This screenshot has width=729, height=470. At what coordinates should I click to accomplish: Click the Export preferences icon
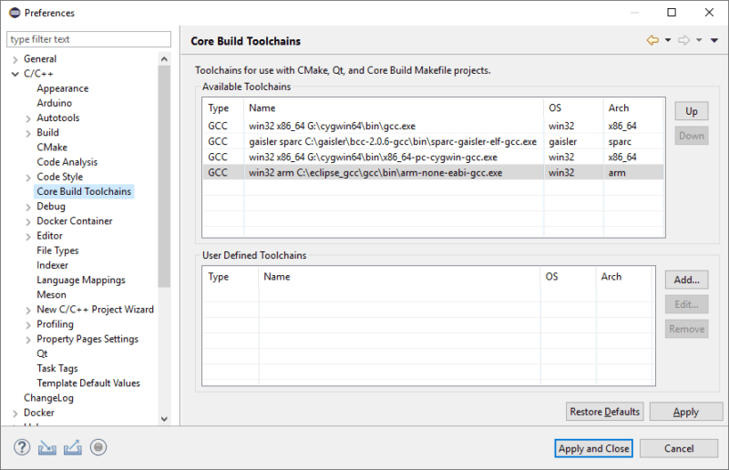[73, 448]
